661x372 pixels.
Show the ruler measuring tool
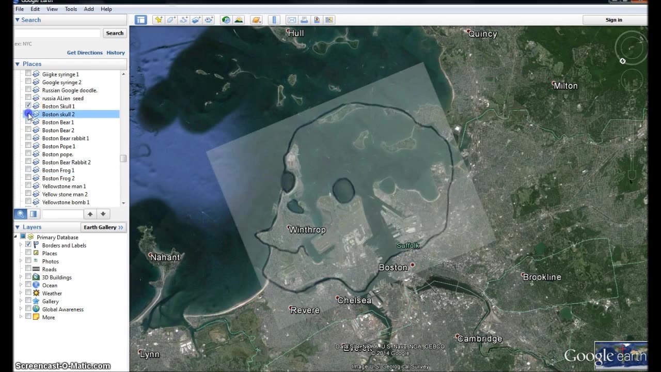[x=274, y=20]
